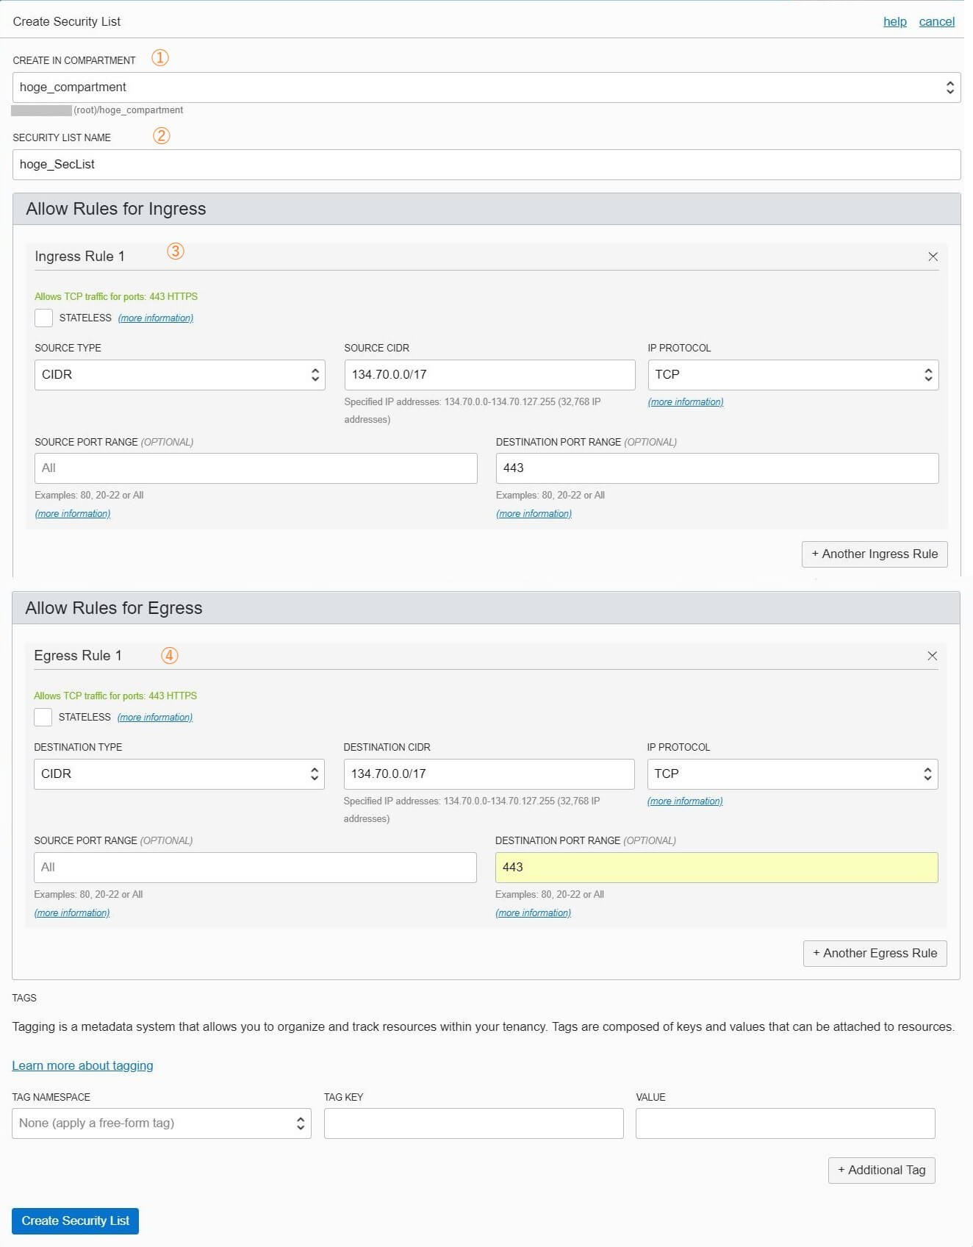The width and height of the screenshot is (973, 1247).
Task: Open more information under Ingress Destination Port Range
Action: click(534, 514)
